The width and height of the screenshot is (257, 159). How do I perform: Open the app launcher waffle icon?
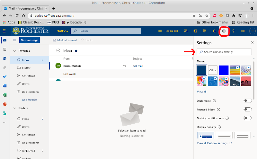point(4,31)
